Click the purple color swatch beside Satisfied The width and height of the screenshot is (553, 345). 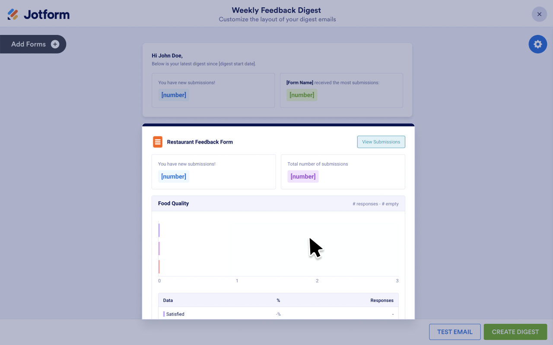click(x=164, y=314)
